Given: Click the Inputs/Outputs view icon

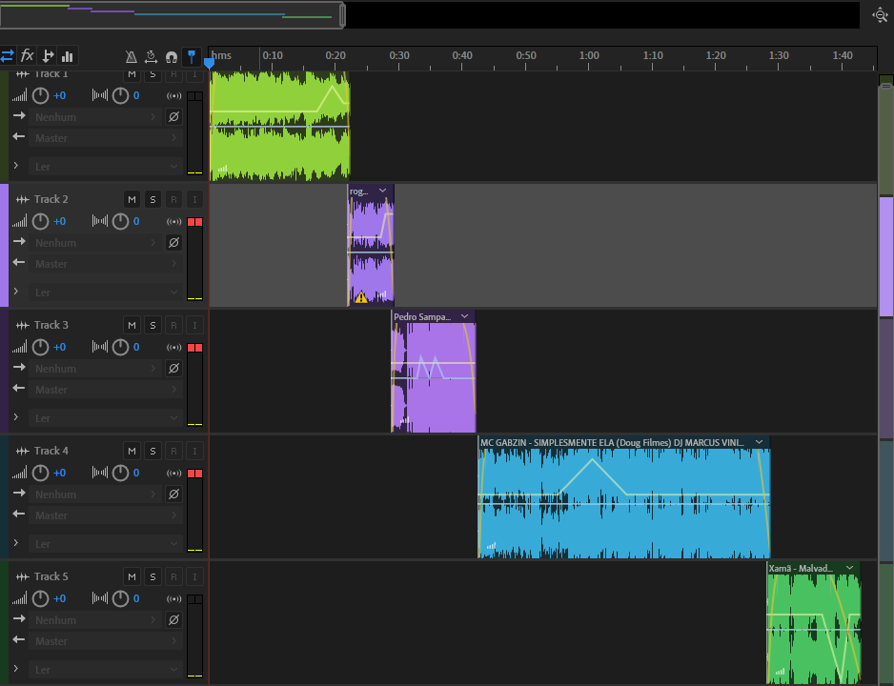Looking at the screenshot, I should (x=8, y=55).
